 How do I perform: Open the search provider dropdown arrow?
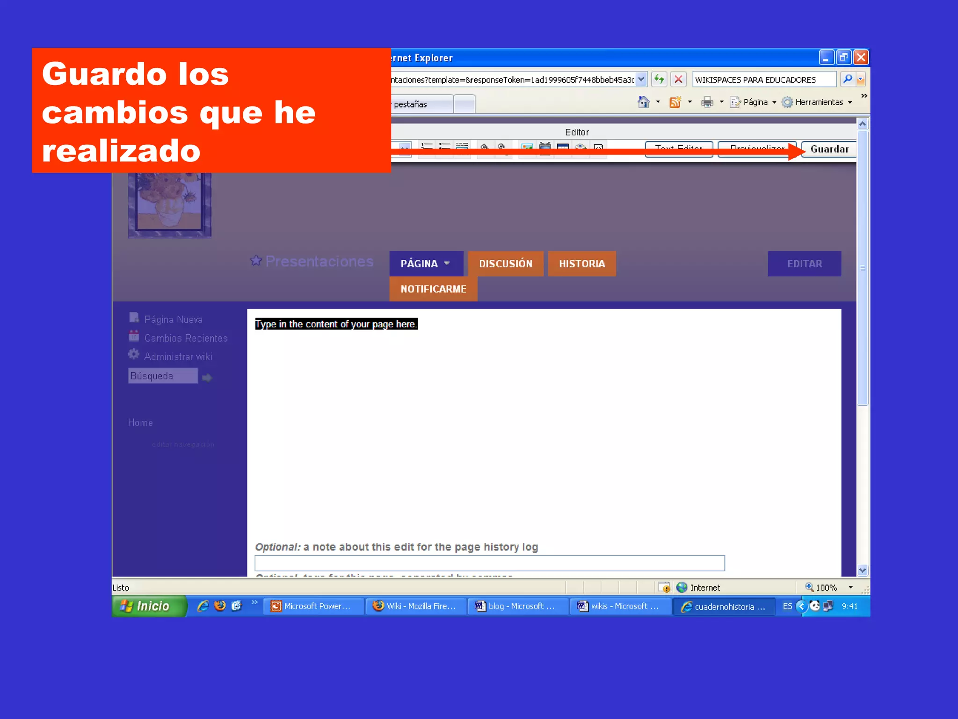(x=861, y=79)
